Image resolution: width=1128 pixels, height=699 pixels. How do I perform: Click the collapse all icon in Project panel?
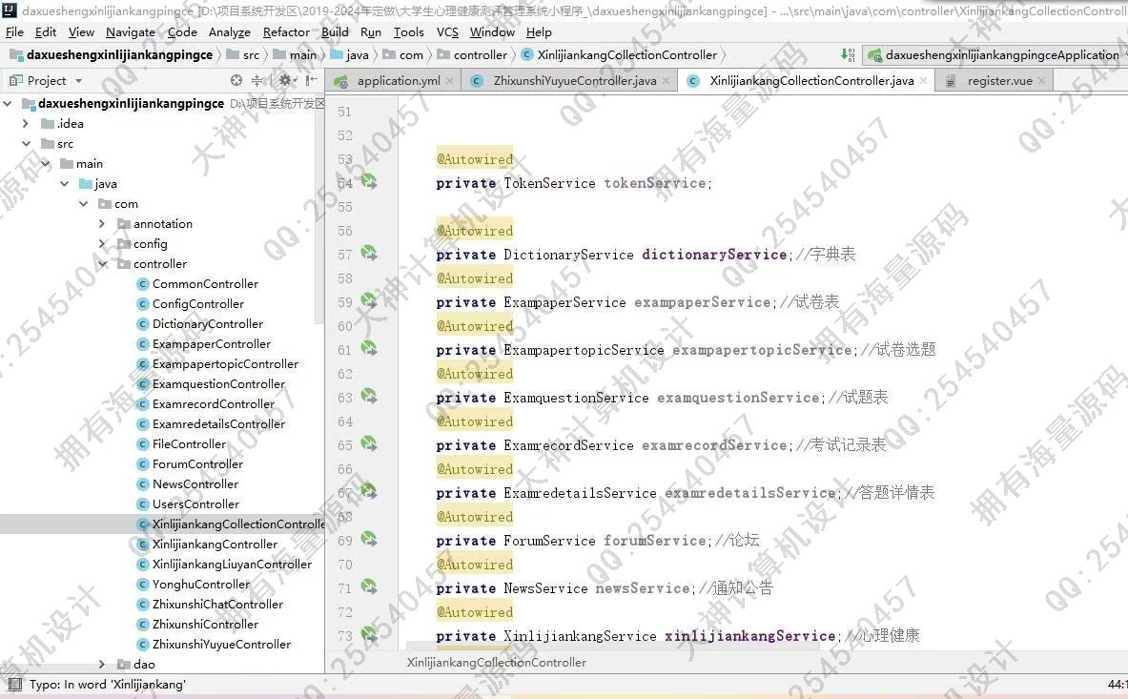[256, 80]
